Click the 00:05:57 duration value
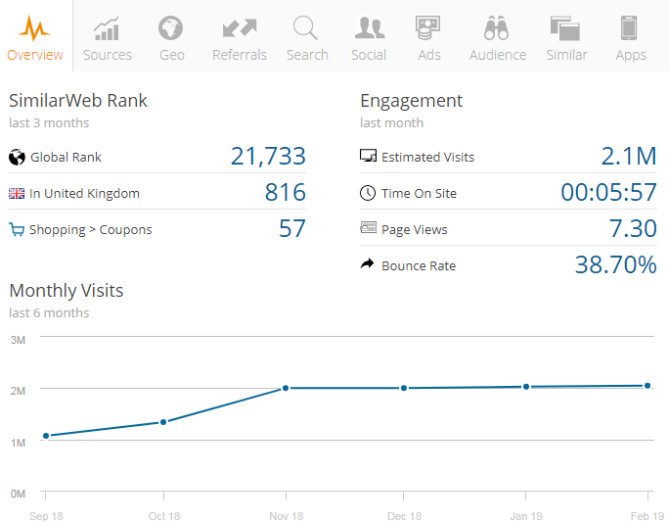 point(608,192)
